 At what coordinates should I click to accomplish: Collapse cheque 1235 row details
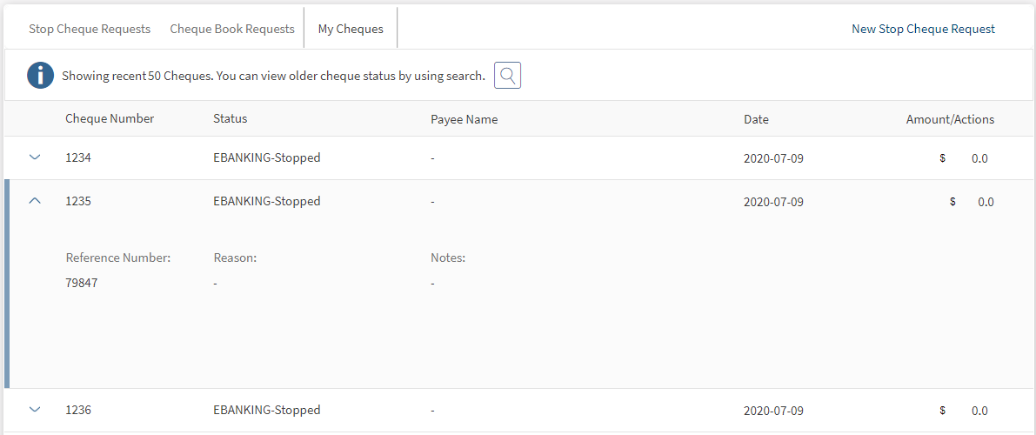click(x=35, y=201)
